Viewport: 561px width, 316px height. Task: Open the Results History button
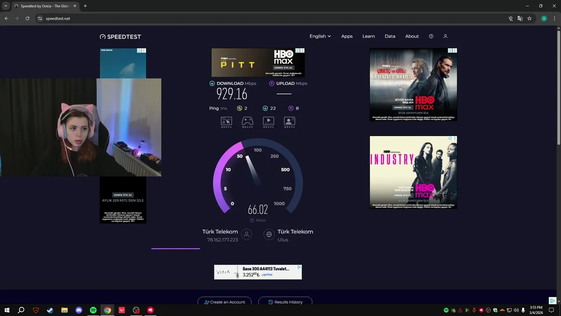[x=285, y=302]
